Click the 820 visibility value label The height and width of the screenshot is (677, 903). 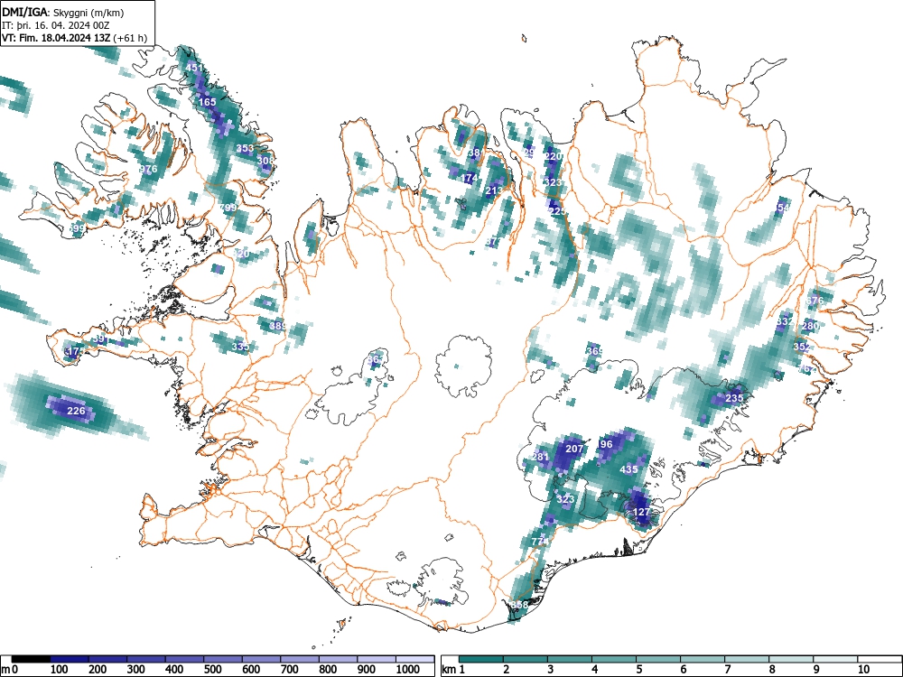click(x=241, y=254)
